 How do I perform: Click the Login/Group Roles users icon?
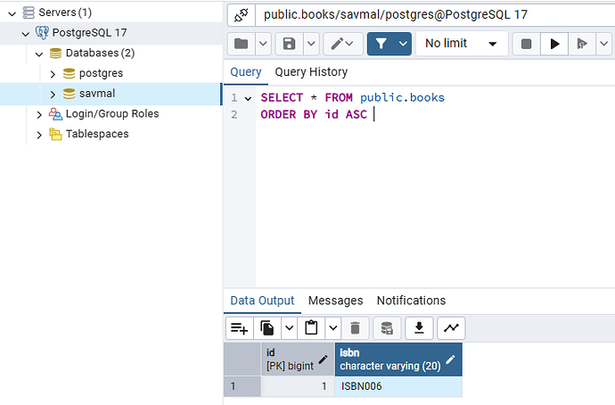pyautogui.click(x=55, y=114)
